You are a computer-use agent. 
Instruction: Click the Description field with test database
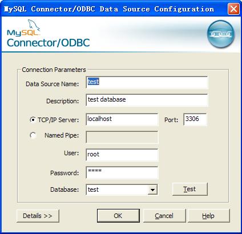click(x=147, y=100)
